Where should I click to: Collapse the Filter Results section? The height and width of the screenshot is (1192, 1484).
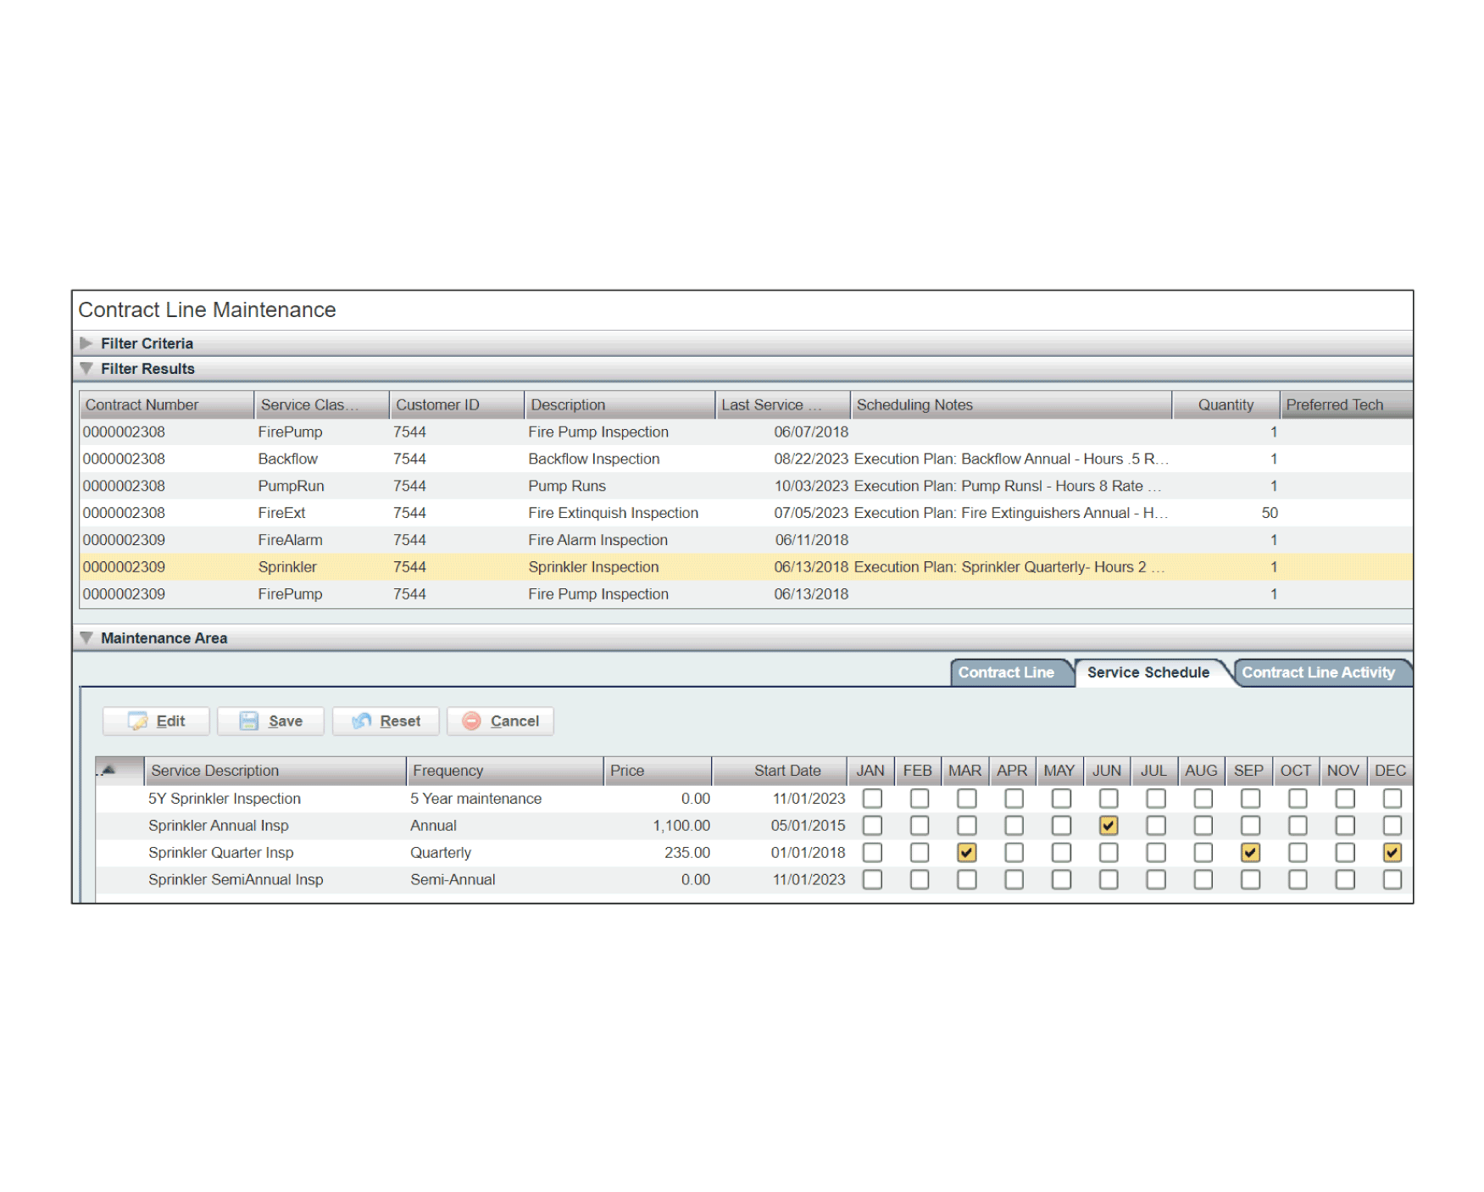pos(86,369)
